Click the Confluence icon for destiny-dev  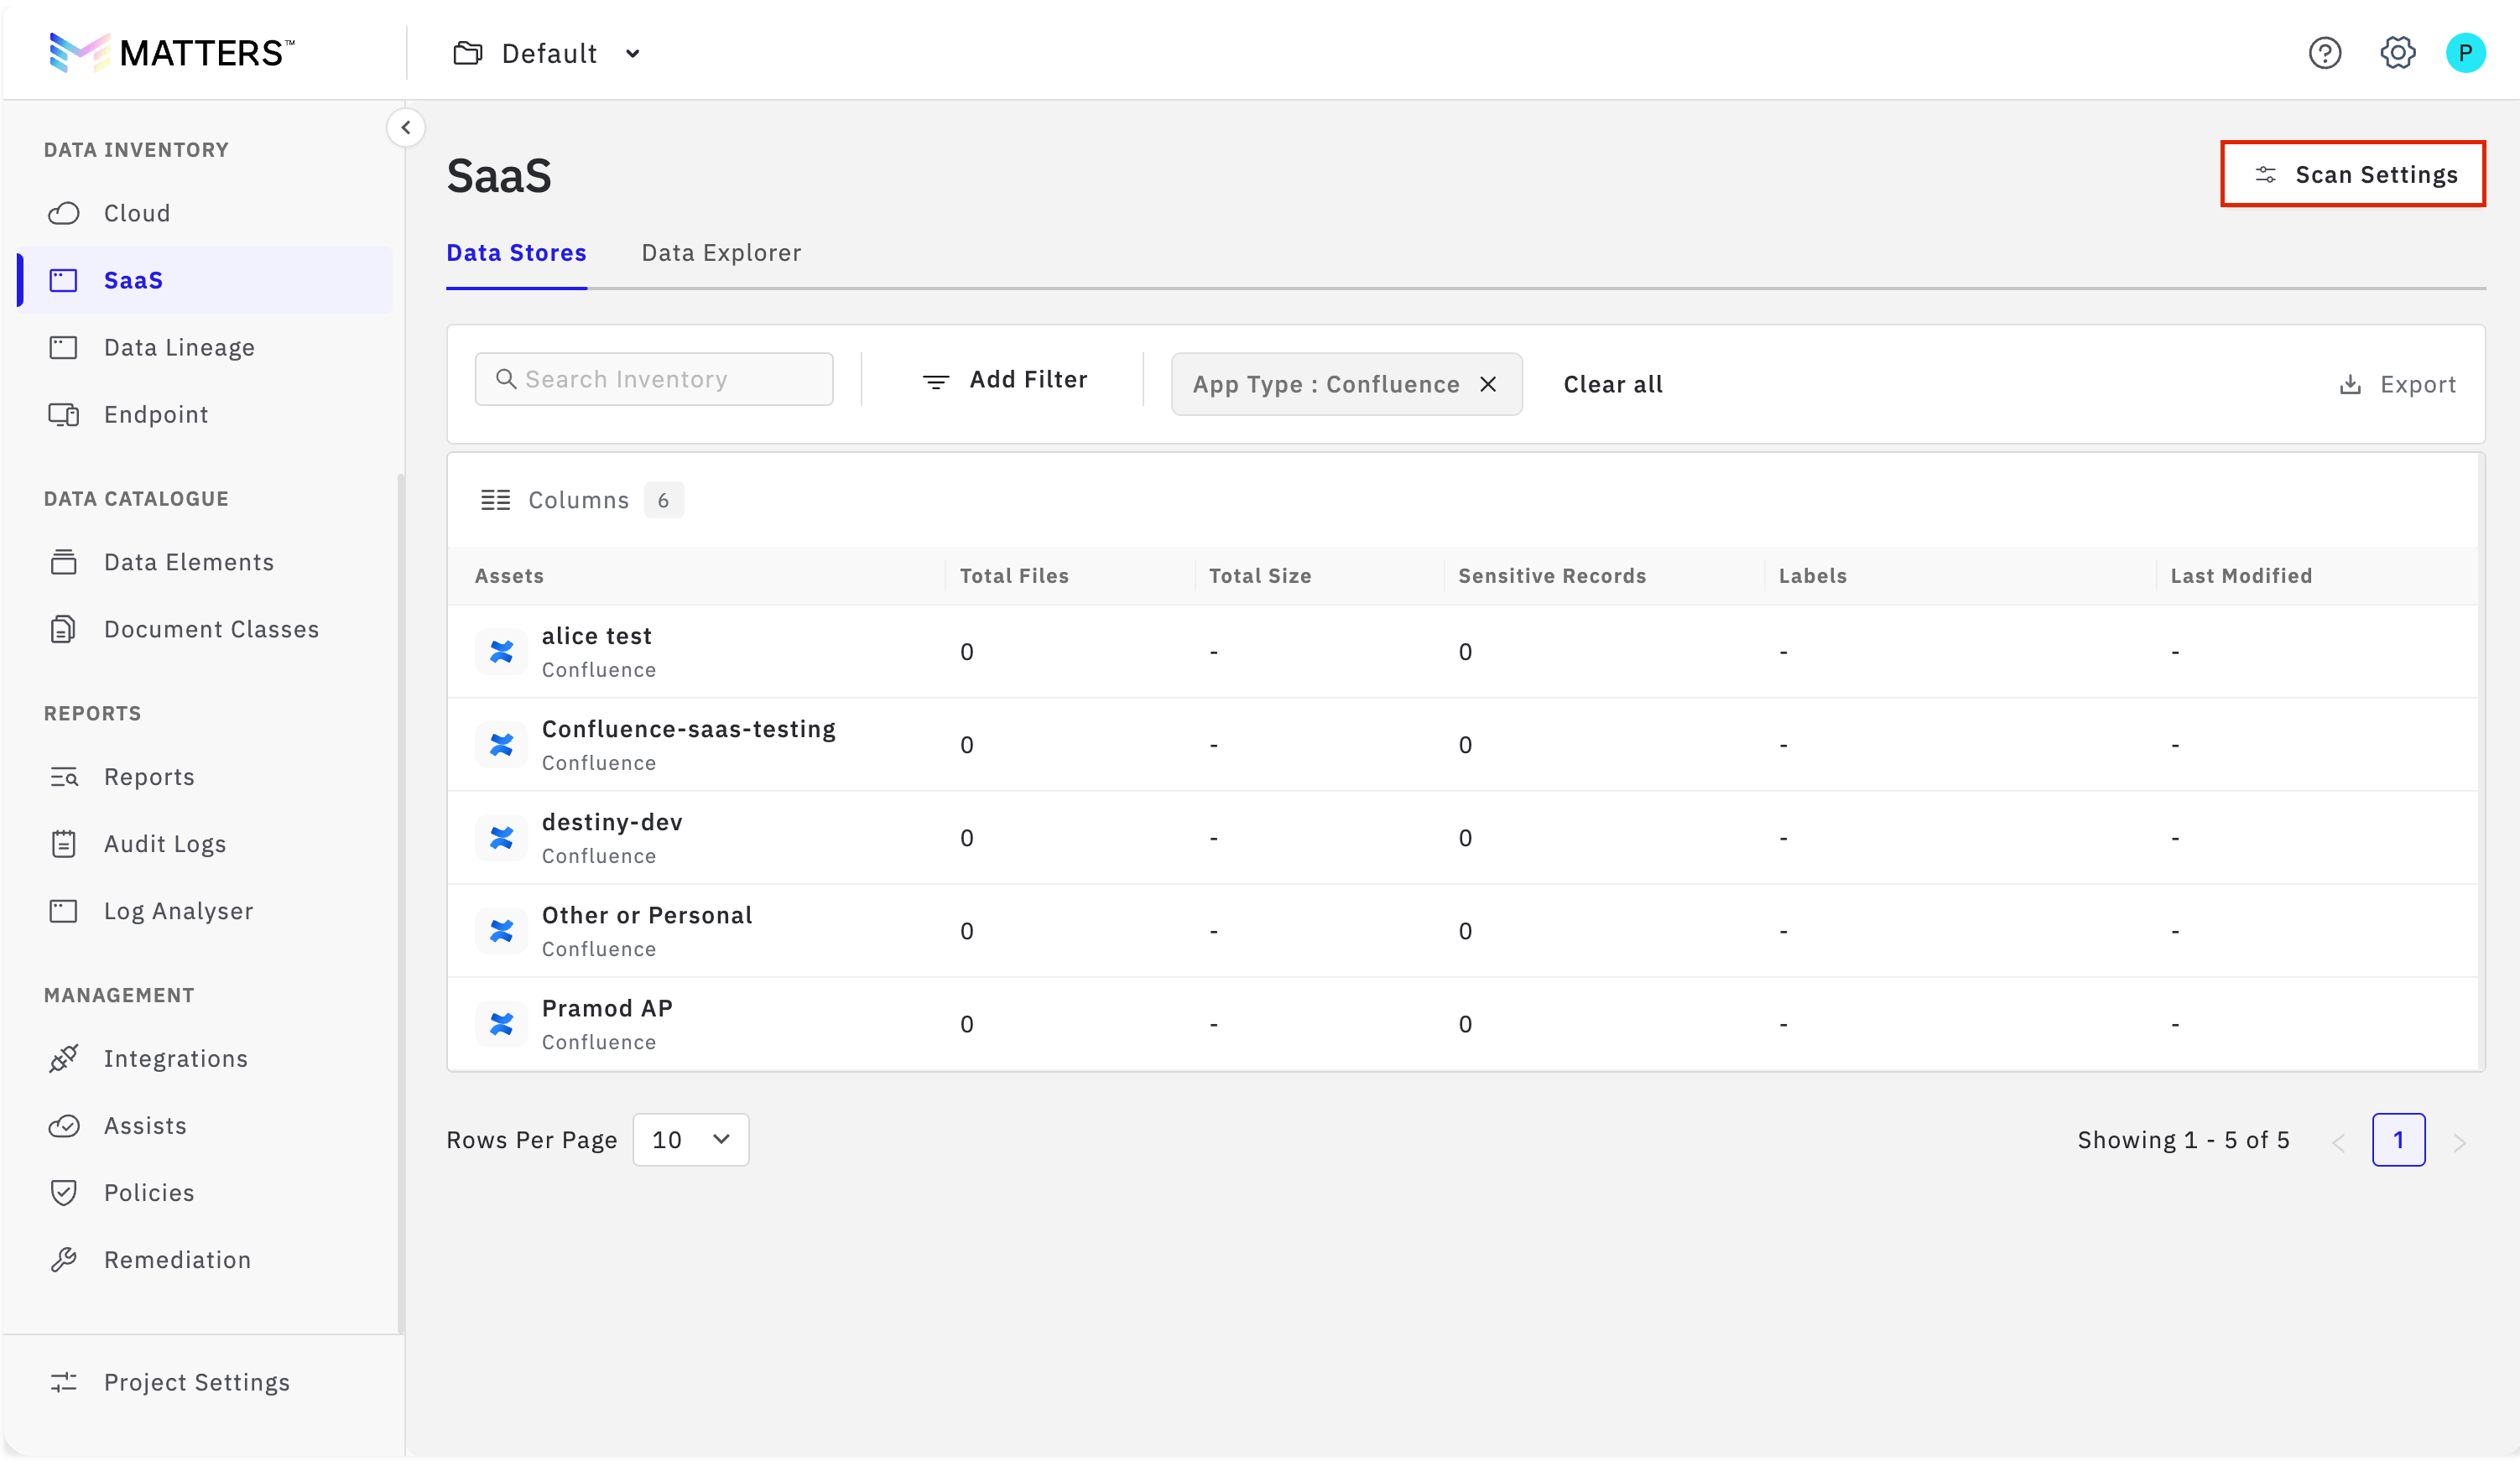(501, 838)
